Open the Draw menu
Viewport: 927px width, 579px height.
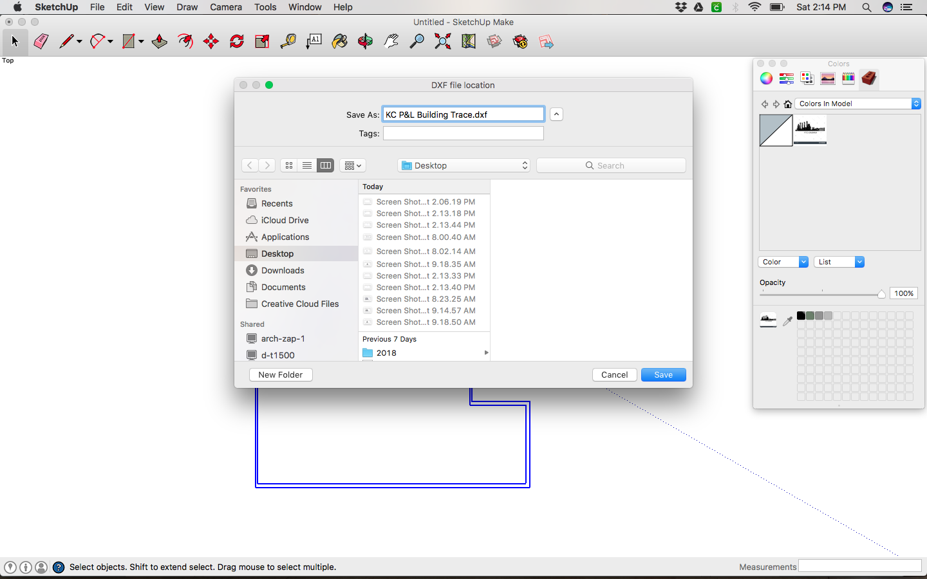coord(187,7)
